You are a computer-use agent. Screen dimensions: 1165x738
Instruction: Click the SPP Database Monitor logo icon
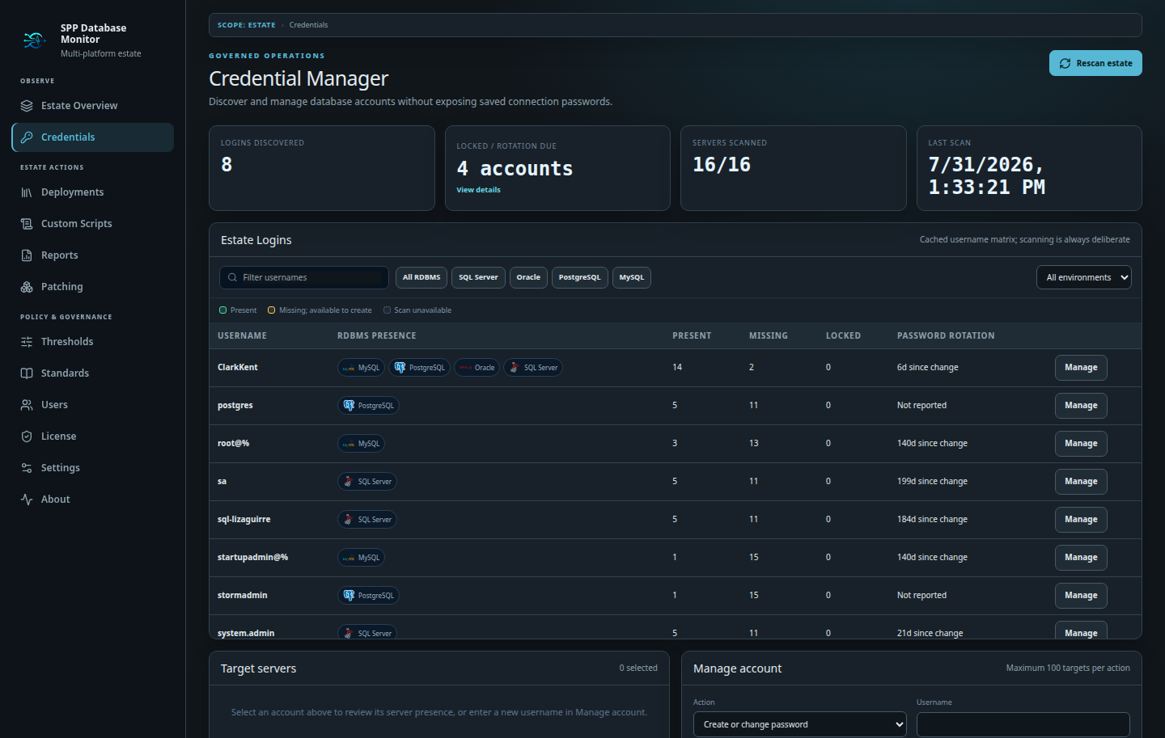click(34, 40)
